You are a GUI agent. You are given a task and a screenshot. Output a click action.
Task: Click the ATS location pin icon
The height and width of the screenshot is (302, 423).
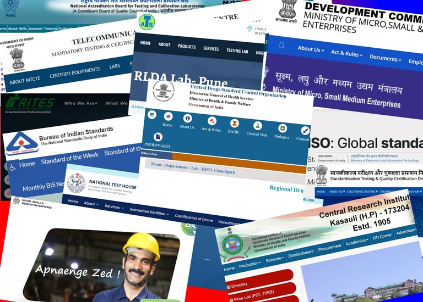pos(250,29)
